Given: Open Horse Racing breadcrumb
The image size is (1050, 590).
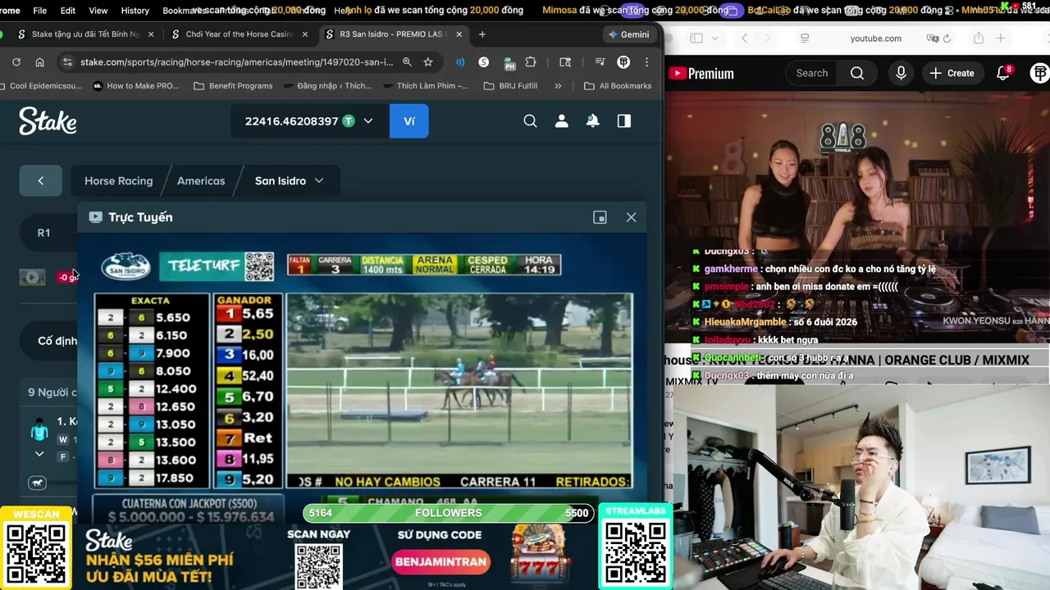Looking at the screenshot, I should (x=118, y=180).
